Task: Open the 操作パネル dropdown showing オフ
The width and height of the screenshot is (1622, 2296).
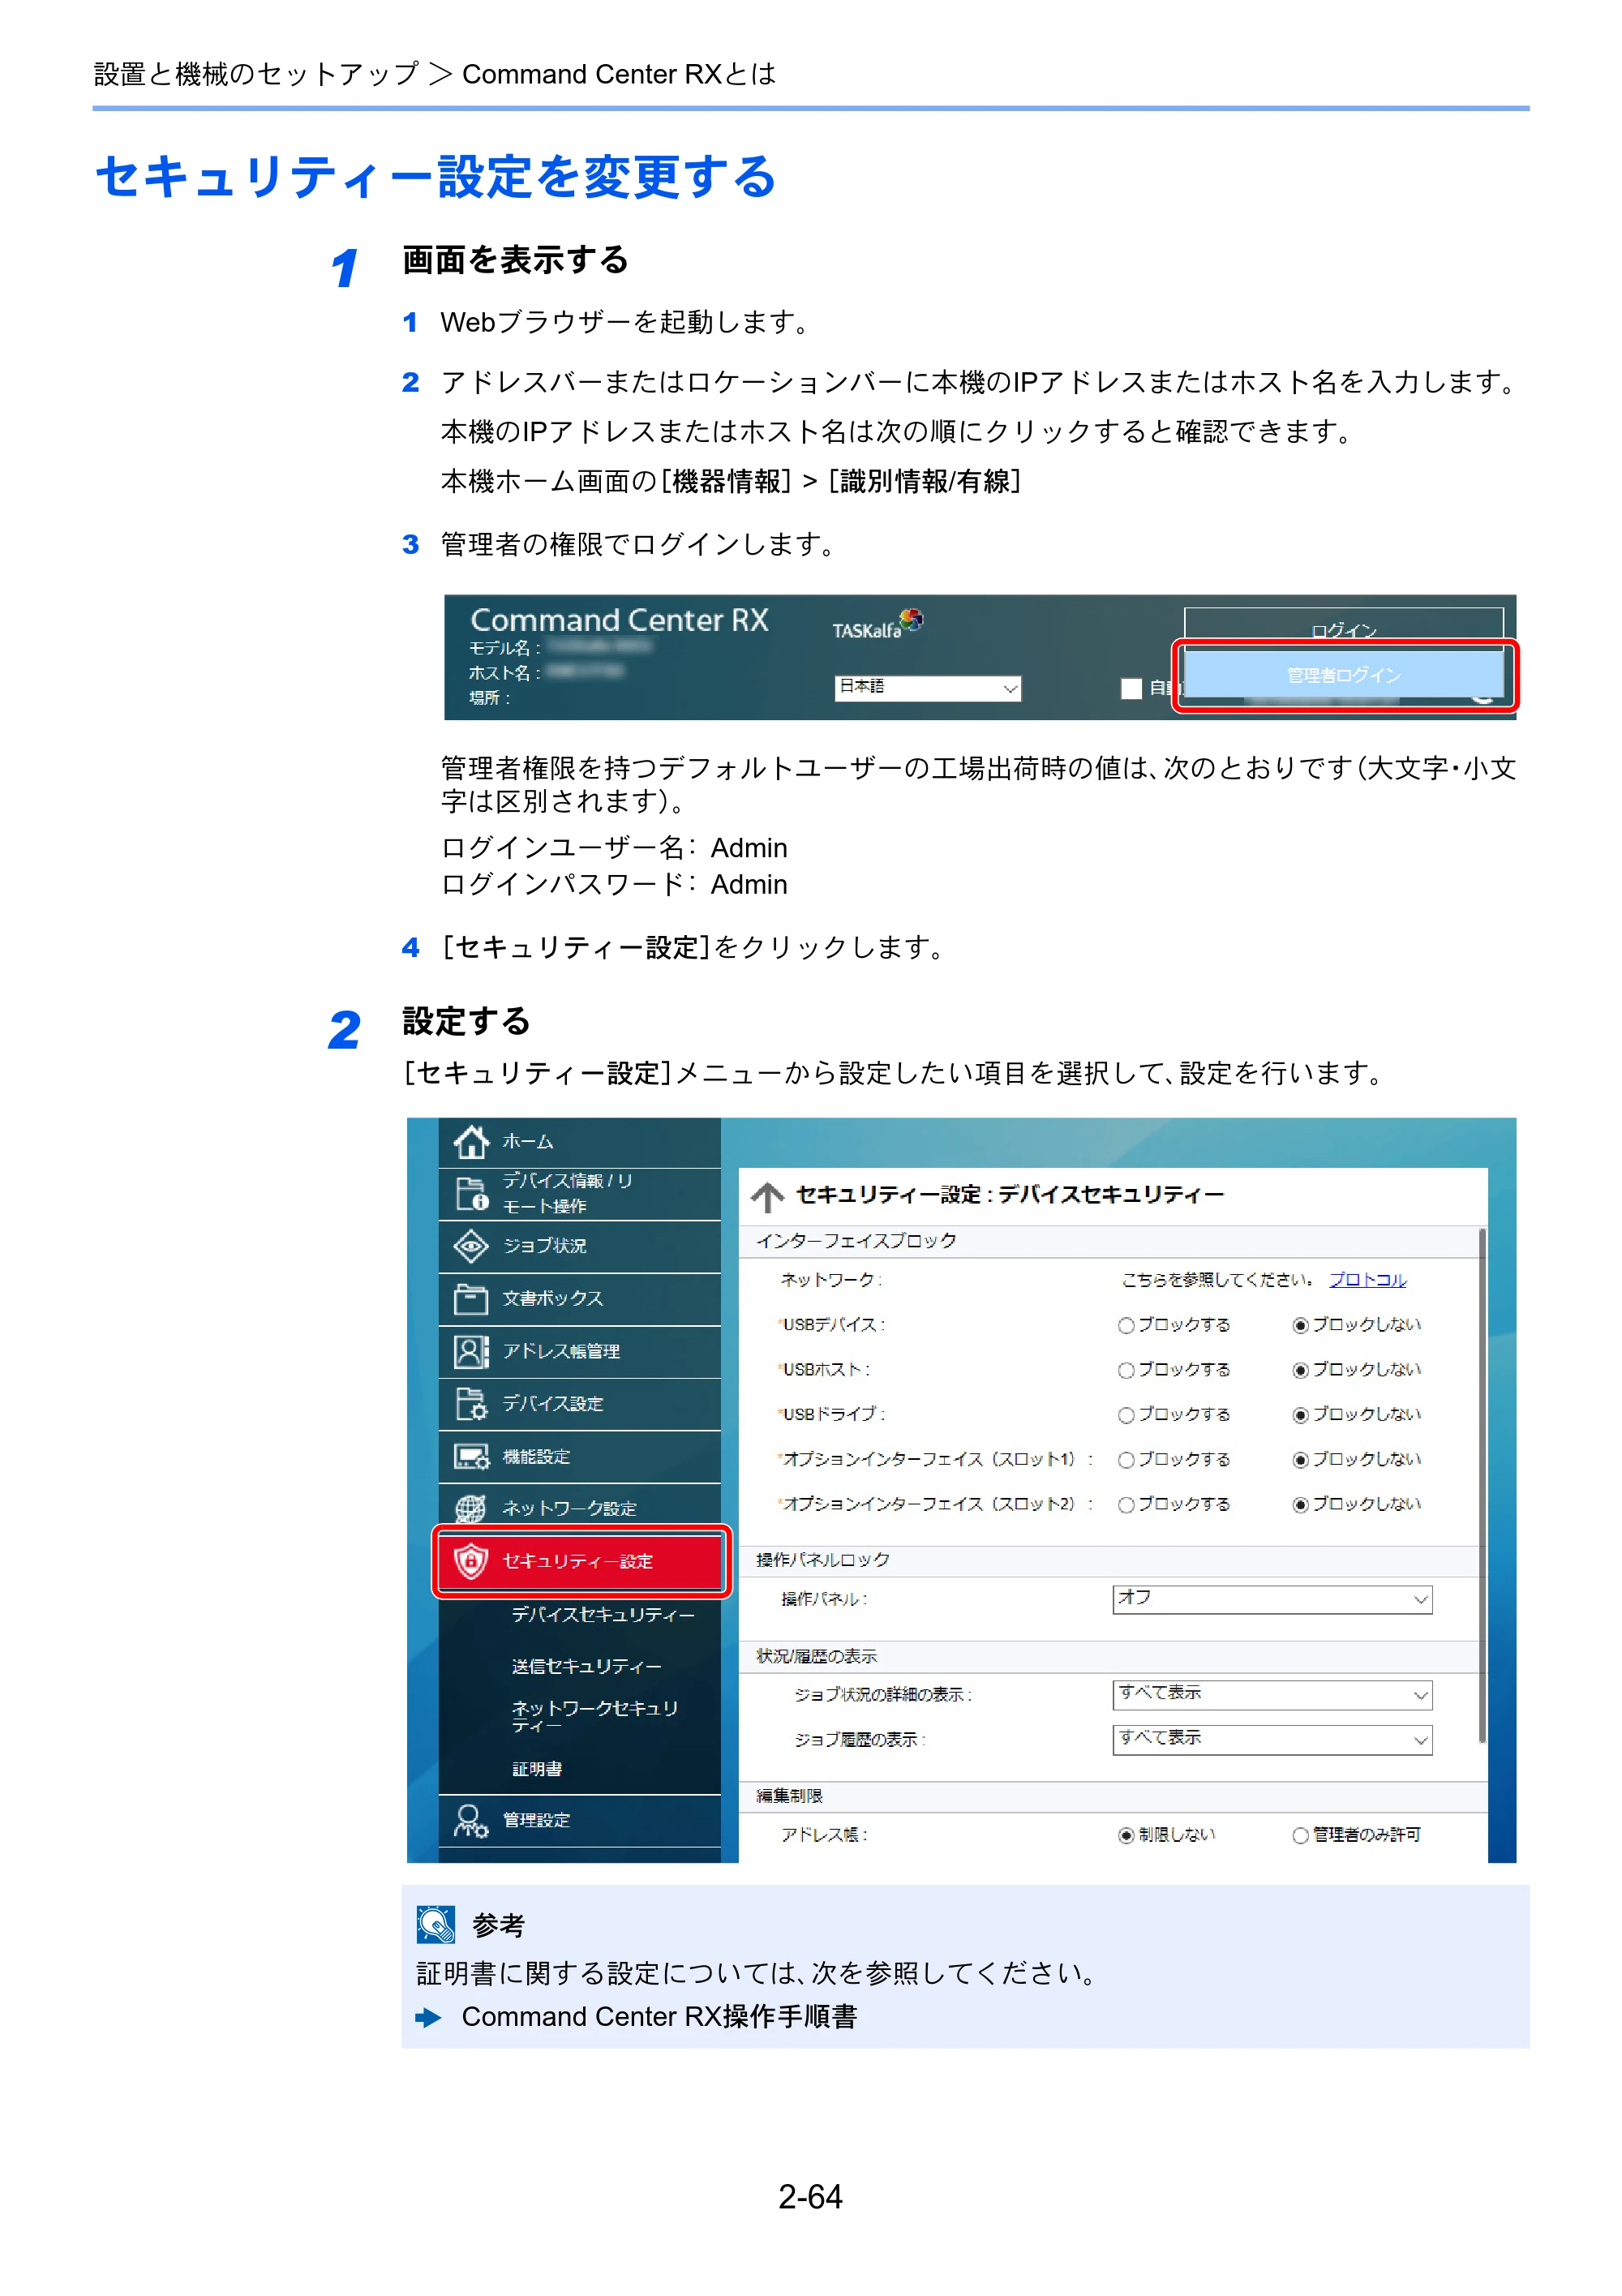Action: click(x=1272, y=1600)
